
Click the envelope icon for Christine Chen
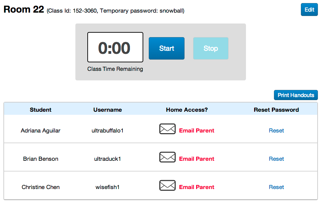167,186
